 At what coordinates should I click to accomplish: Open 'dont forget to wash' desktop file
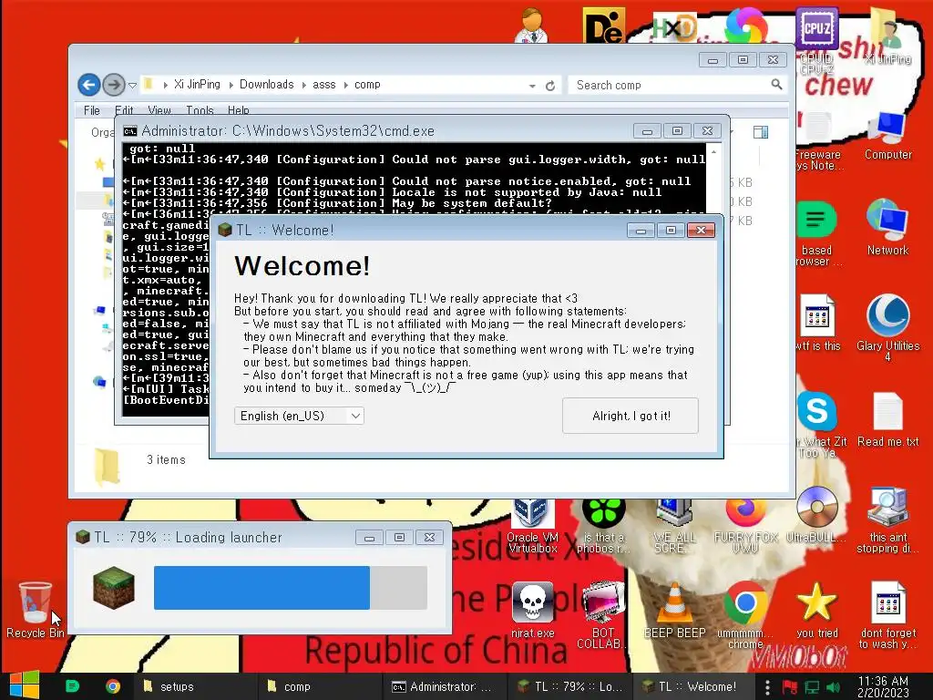887,615
